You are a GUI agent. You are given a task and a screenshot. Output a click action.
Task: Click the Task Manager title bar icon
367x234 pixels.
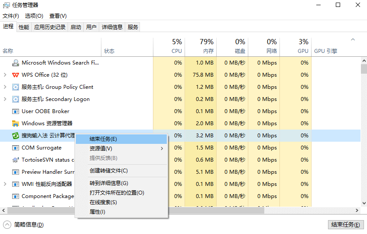click(x=6, y=5)
